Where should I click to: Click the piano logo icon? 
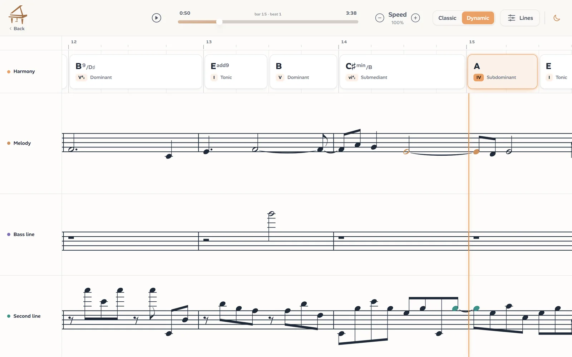coord(18,15)
